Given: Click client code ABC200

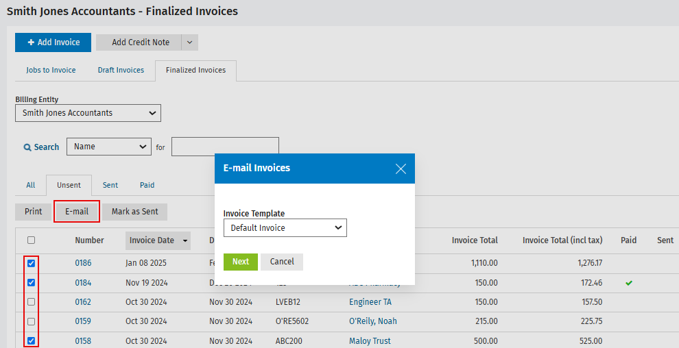Looking at the screenshot, I should pyautogui.click(x=289, y=340).
